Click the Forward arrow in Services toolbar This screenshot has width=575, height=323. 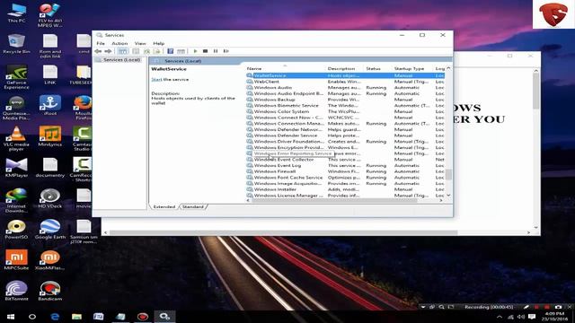(x=108, y=51)
